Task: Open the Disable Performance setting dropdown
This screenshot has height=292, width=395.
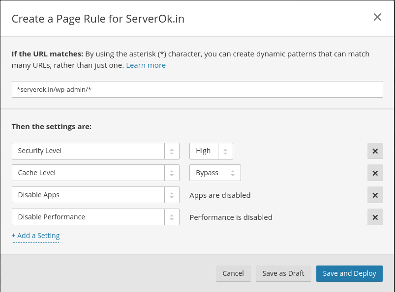Action: pyautogui.click(x=89, y=217)
